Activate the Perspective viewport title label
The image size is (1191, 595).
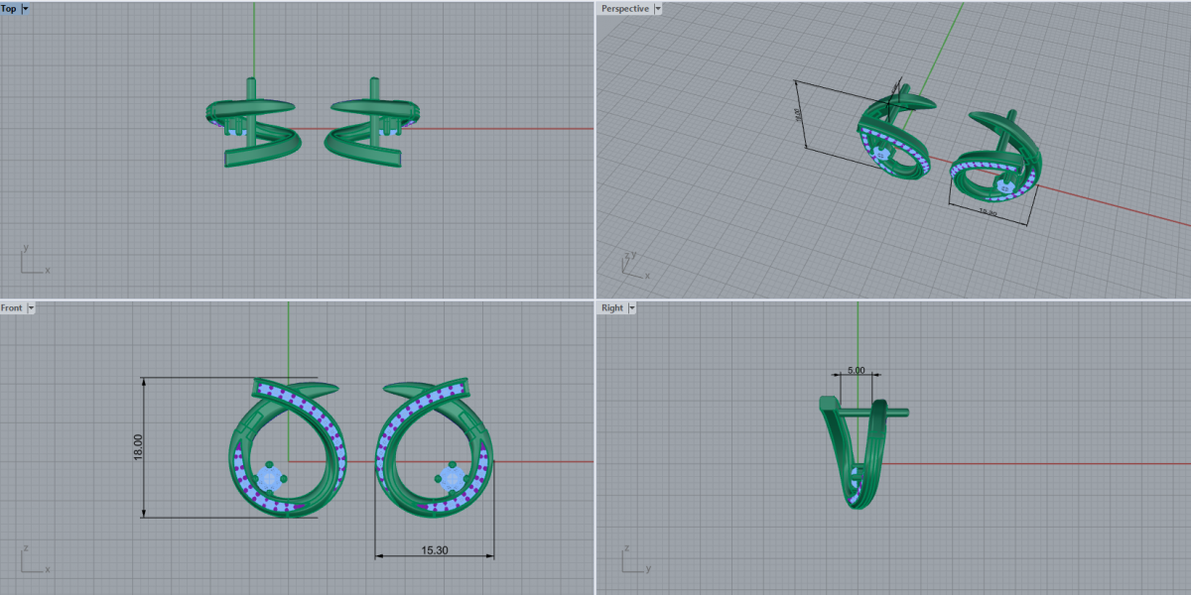tap(625, 8)
